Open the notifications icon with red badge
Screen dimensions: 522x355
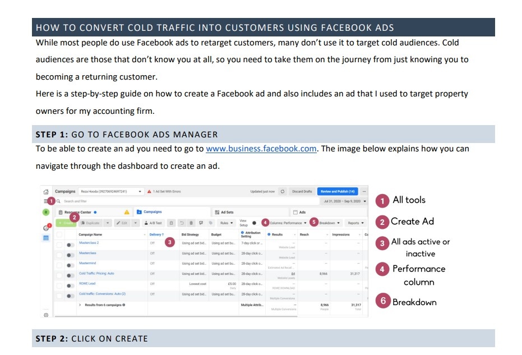[x=47, y=228]
